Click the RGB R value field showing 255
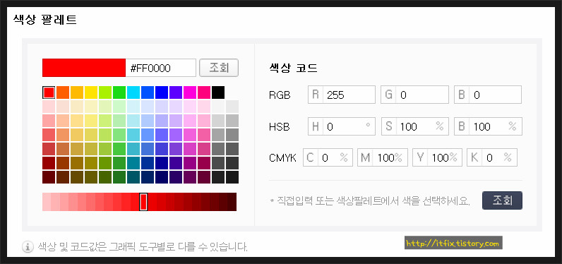The width and height of the screenshot is (562, 264). coord(342,95)
